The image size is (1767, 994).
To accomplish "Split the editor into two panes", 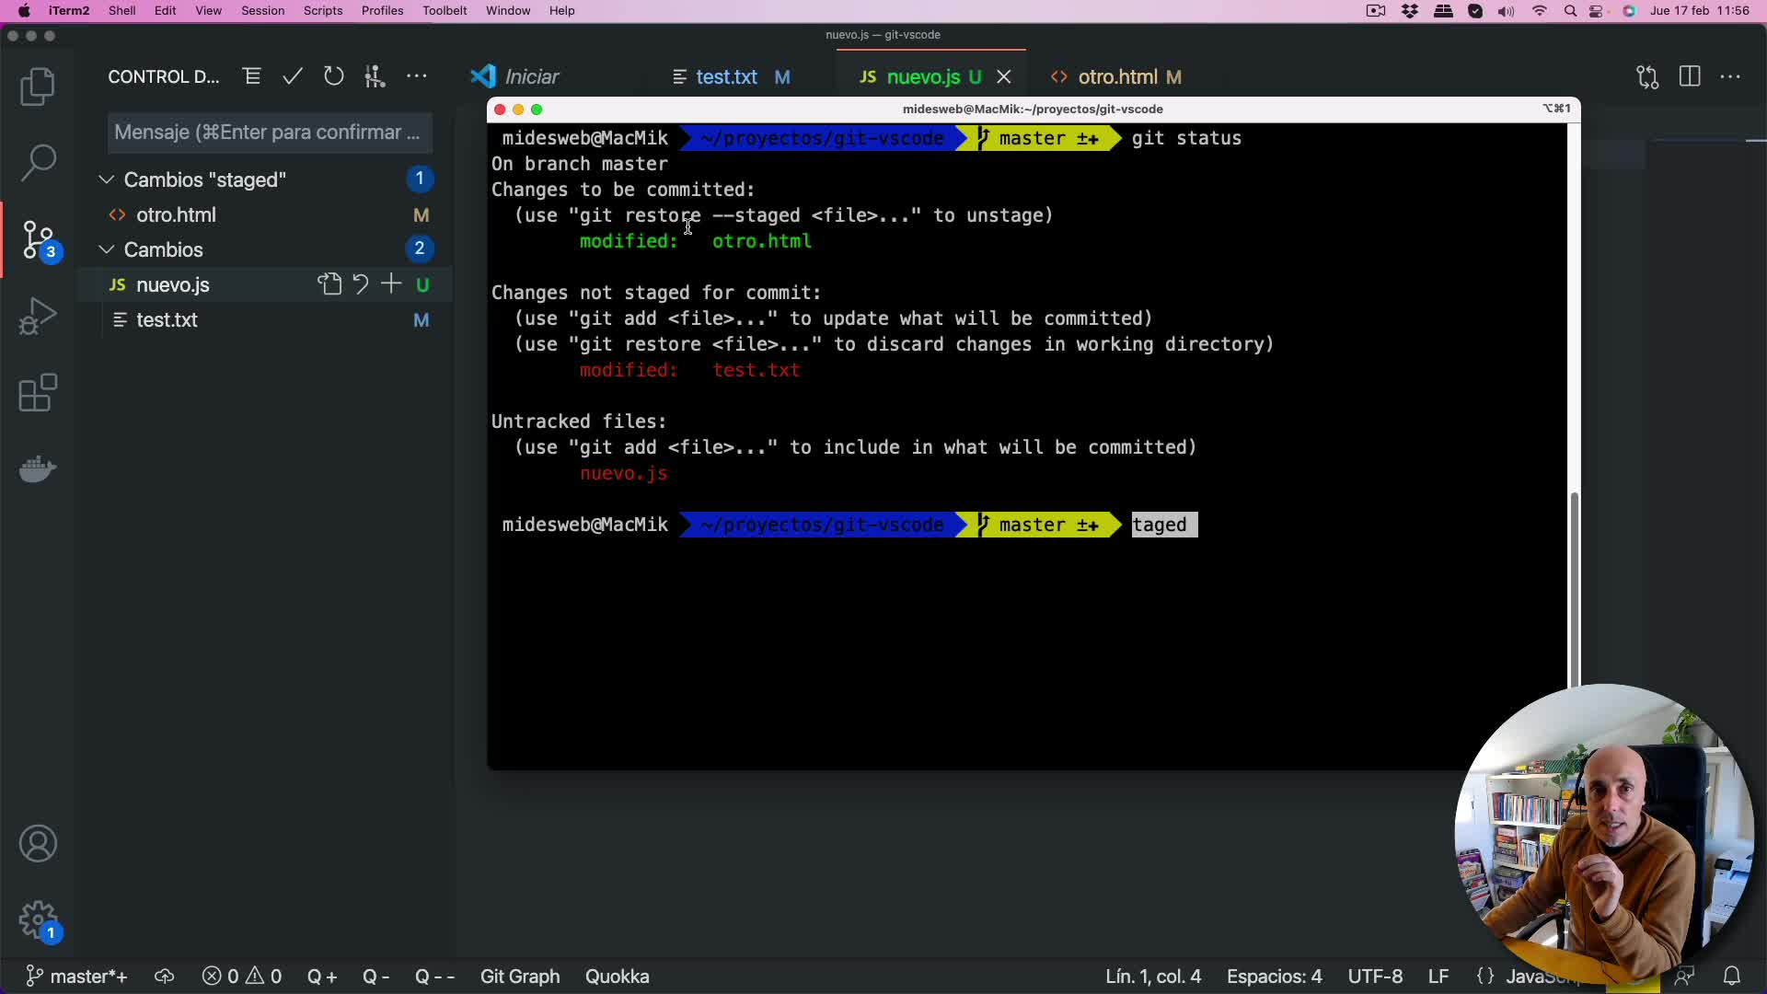I will [x=1692, y=77].
